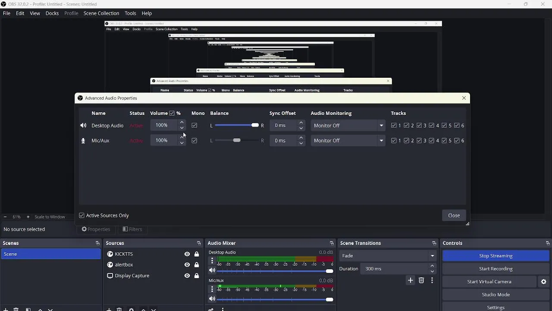The height and width of the screenshot is (311, 552).
Task: Click the Close button in the dialog
Action: point(454,216)
